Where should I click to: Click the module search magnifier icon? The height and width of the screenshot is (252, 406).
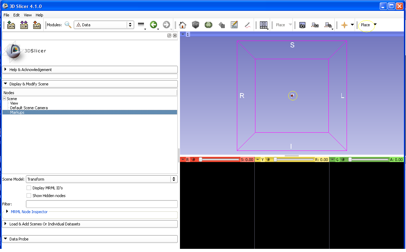click(68, 25)
